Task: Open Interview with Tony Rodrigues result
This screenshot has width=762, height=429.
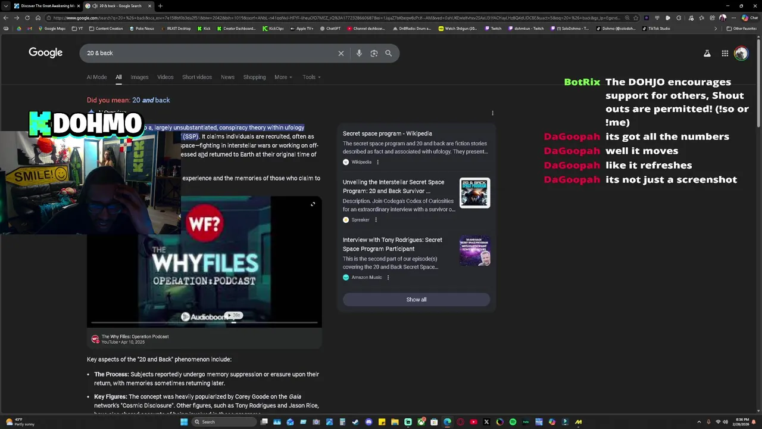Action: (392, 244)
